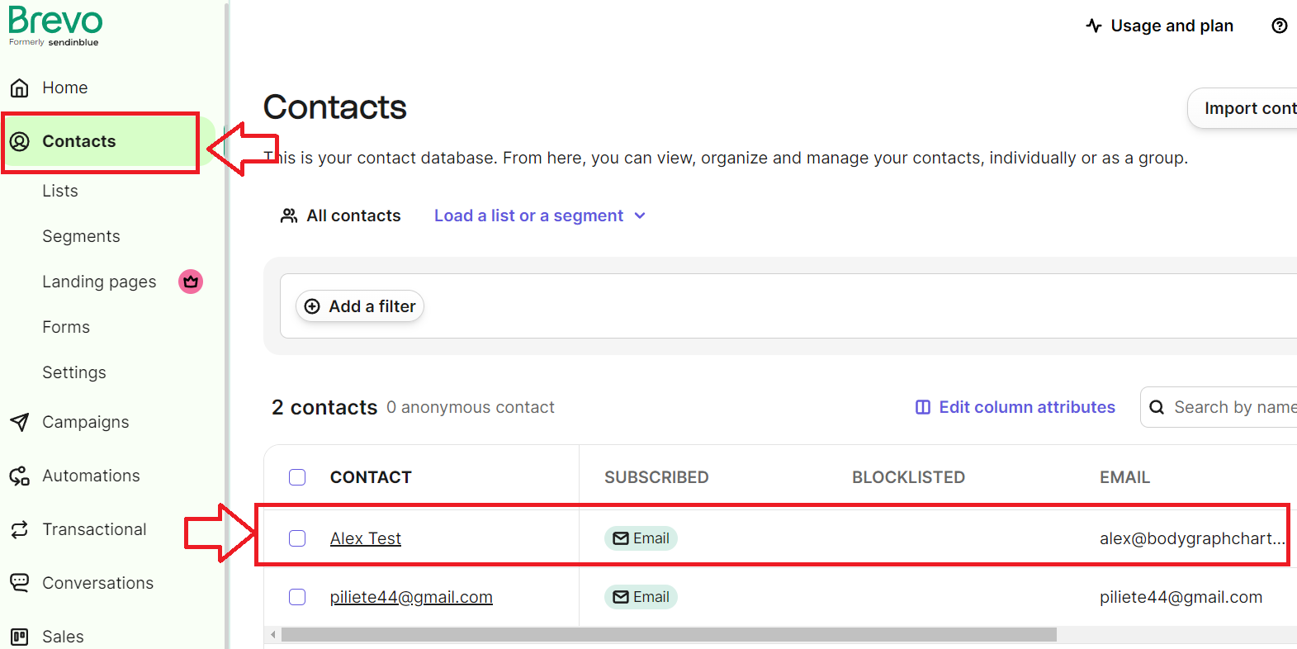
Task: Click the Campaigns paper plane icon
Action: pyautogui.click(x=20, y=422)
